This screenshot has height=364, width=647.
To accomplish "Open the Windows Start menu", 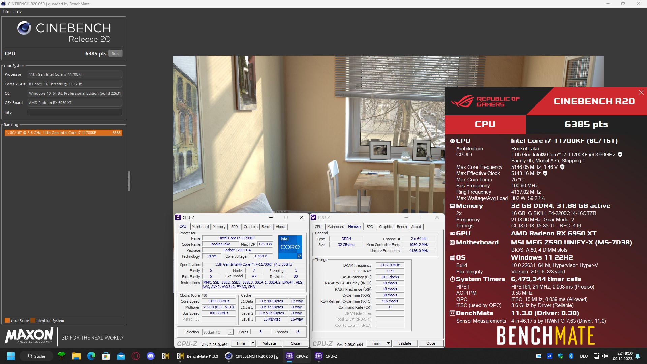I will click(11, 356).
